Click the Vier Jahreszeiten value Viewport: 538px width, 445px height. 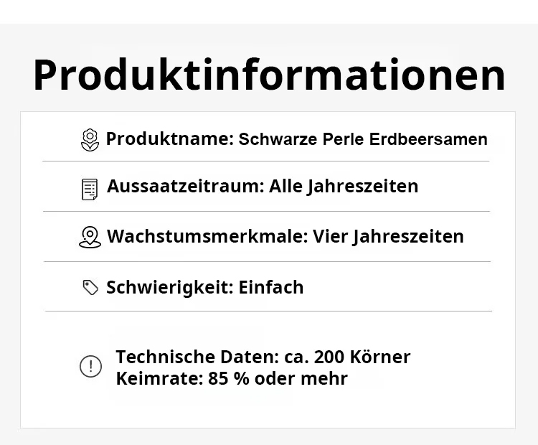pyautogui.click(x=388, y=236)
